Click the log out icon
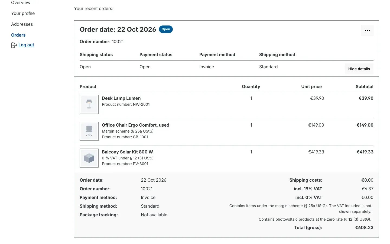This screenshot has width=390, height=244. 14,45
